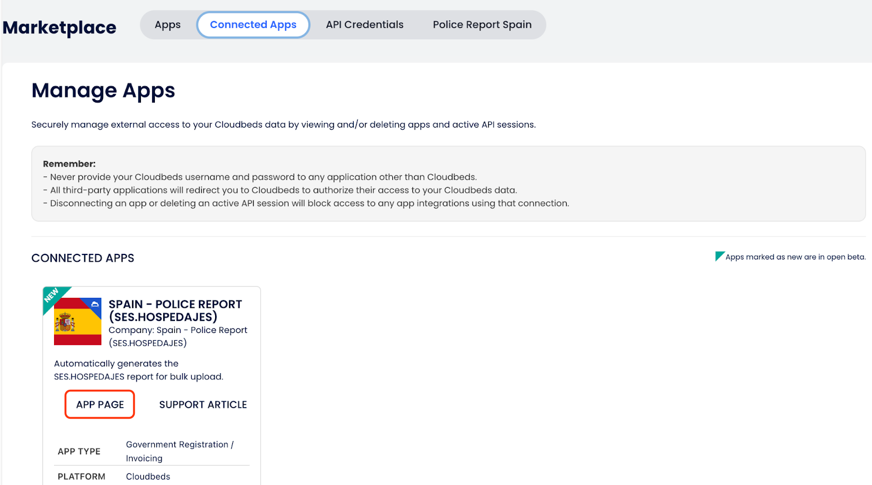The height and width of the screenshot is (485, 872).
Task: Click the Spain - Police Report app title
Action: point(175,311)
